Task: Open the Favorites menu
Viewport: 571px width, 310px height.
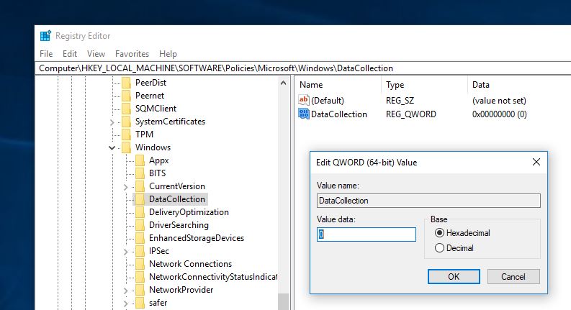Action: [132, 54]
